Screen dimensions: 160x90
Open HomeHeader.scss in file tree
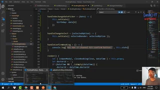coord(20,26)
